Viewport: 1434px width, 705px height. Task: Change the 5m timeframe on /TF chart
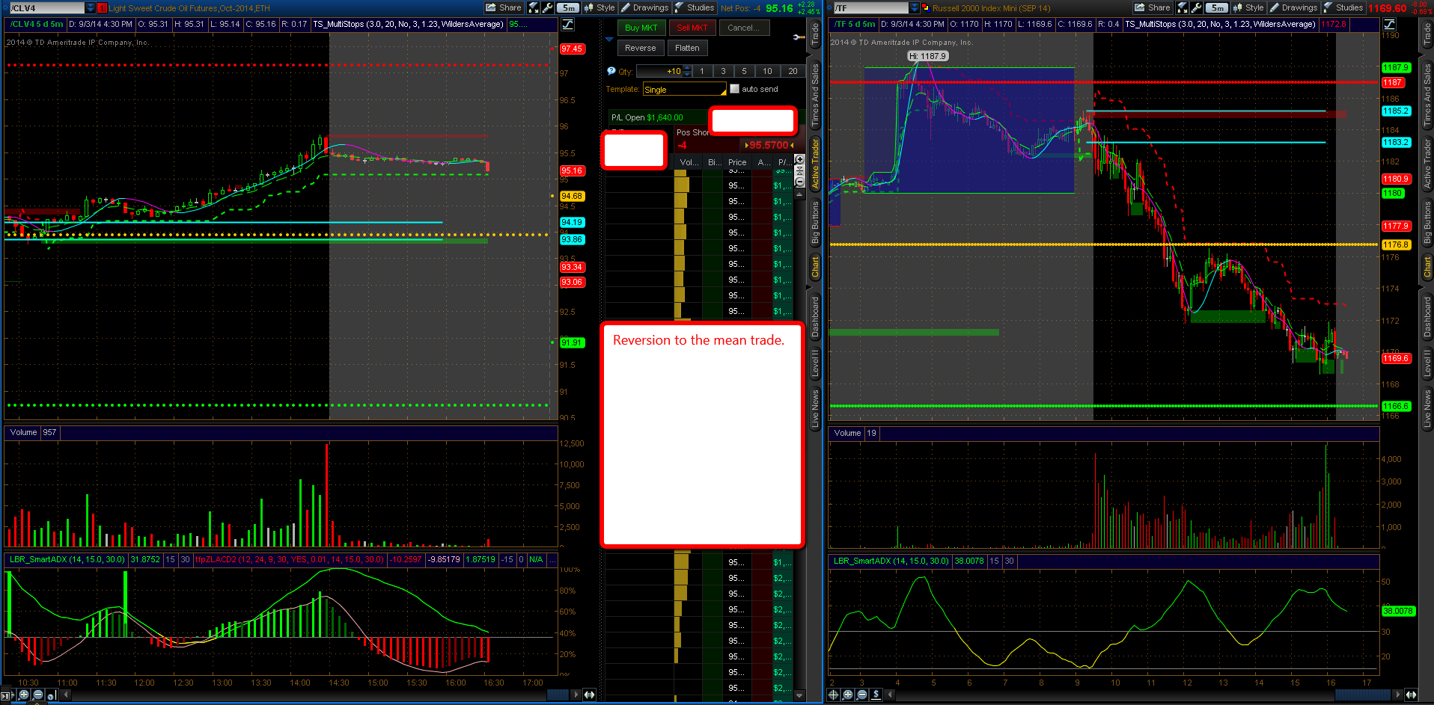(x=1217, y=7)
